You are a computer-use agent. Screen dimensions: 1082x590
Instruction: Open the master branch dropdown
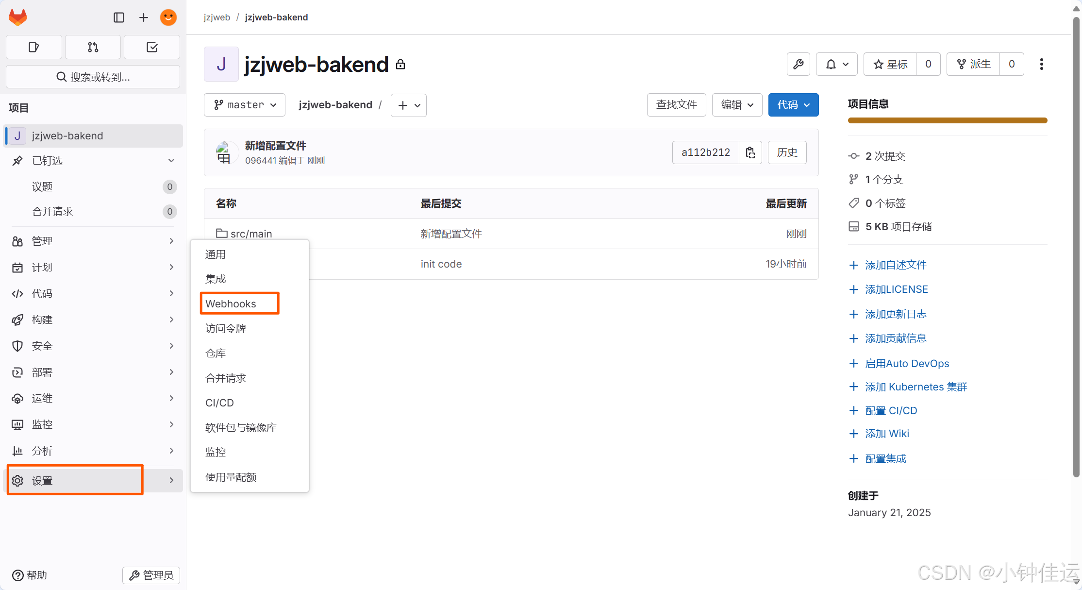pos(245,105)
